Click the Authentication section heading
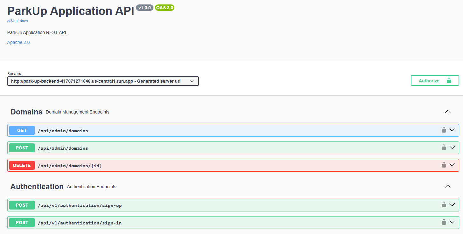The height and width of the screenshot is (234, 463). (37, 187)
